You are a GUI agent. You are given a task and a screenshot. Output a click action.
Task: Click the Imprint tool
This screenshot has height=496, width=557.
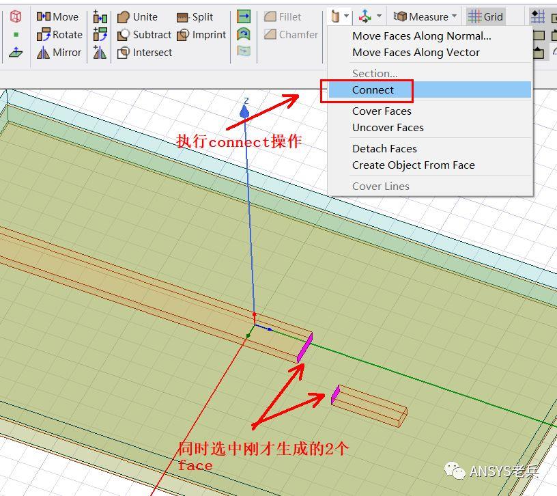(201, 34)
